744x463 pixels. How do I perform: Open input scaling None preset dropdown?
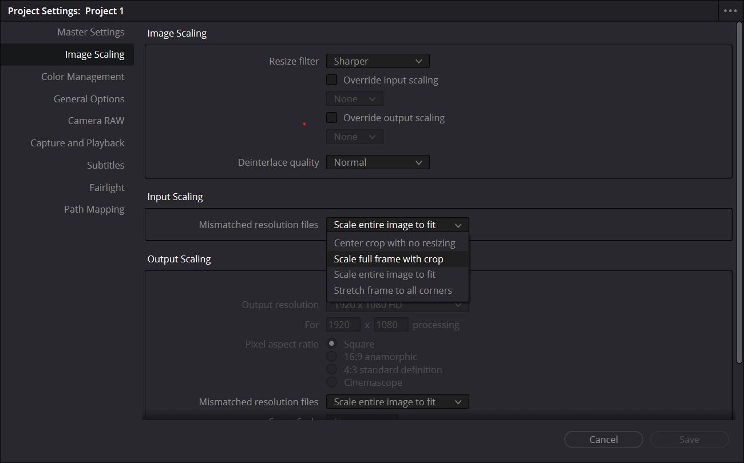(x=355, y=99)
